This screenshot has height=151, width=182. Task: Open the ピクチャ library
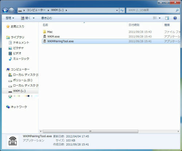(18, 48)
